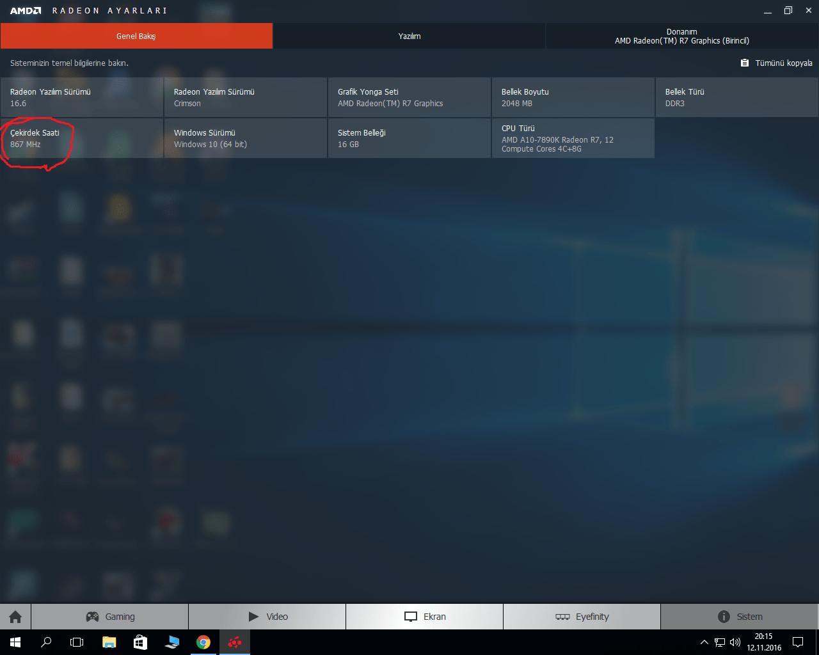Click the Radeon Settings taskbar icon
This screenshot has width=819, height=655.
[235, 642]
